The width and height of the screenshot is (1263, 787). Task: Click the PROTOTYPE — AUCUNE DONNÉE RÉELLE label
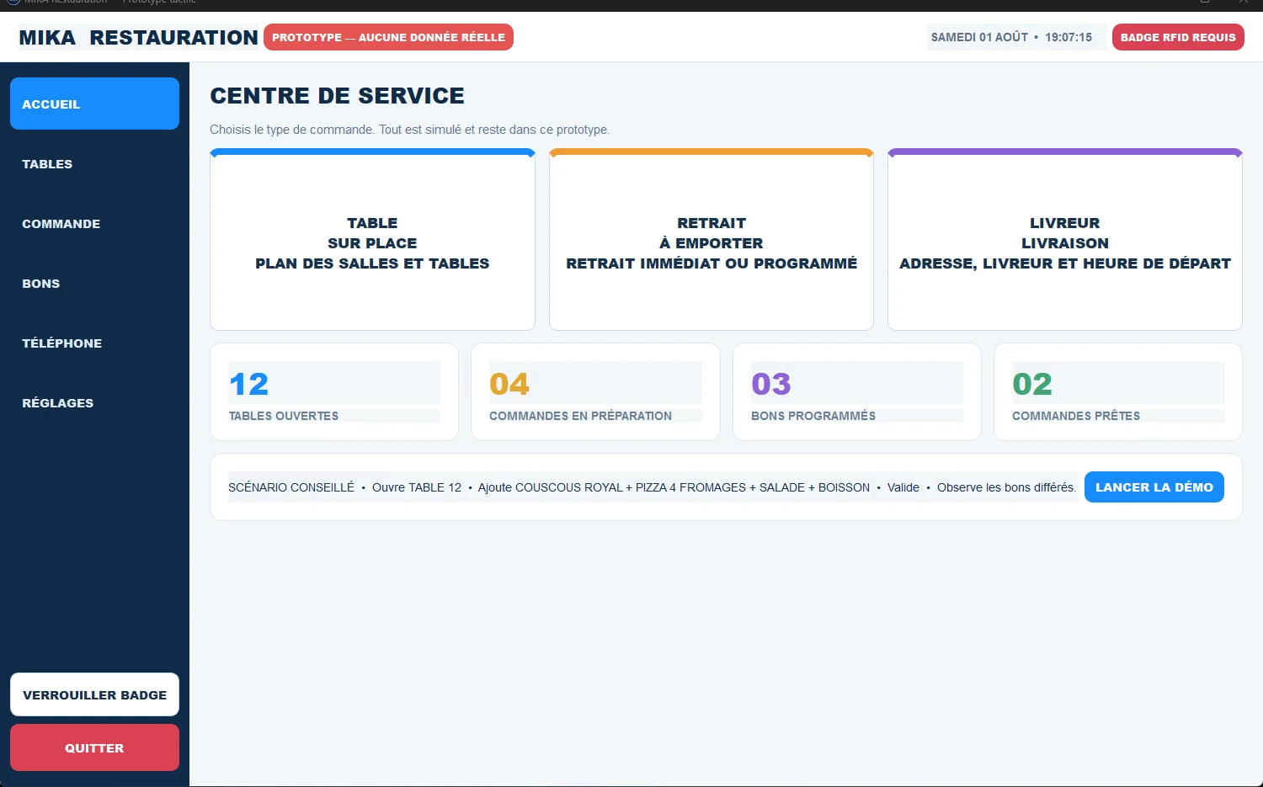[x=388, y=37]
